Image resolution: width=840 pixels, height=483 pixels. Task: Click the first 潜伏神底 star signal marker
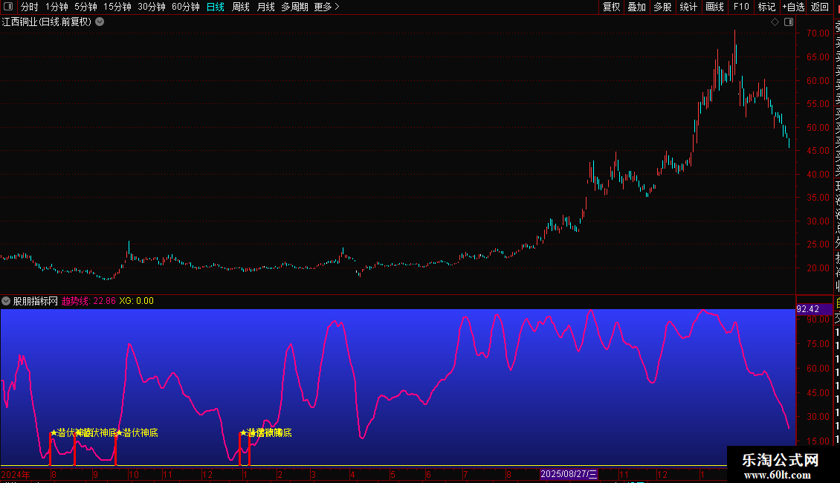54,432
